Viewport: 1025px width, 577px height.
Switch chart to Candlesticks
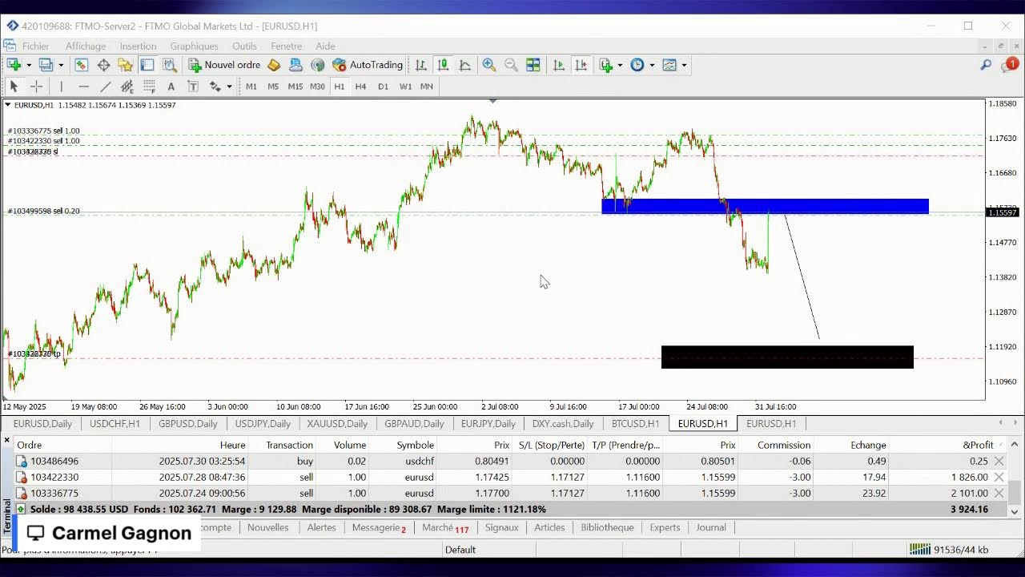click(x=443, y=65)
